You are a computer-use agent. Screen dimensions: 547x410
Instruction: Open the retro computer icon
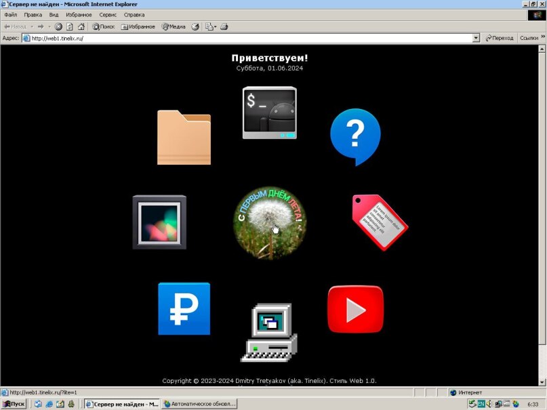[269, 332]
